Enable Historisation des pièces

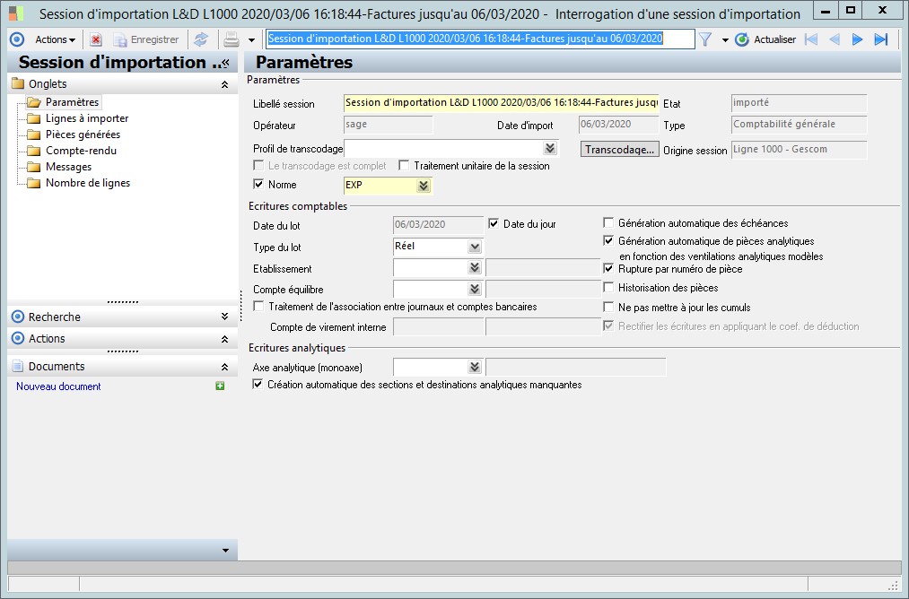click(608, 287)
